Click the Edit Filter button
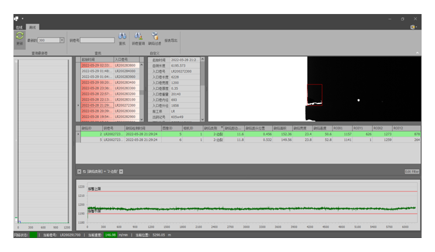This screenshot has width=435, height=252. tap(412, 171)
